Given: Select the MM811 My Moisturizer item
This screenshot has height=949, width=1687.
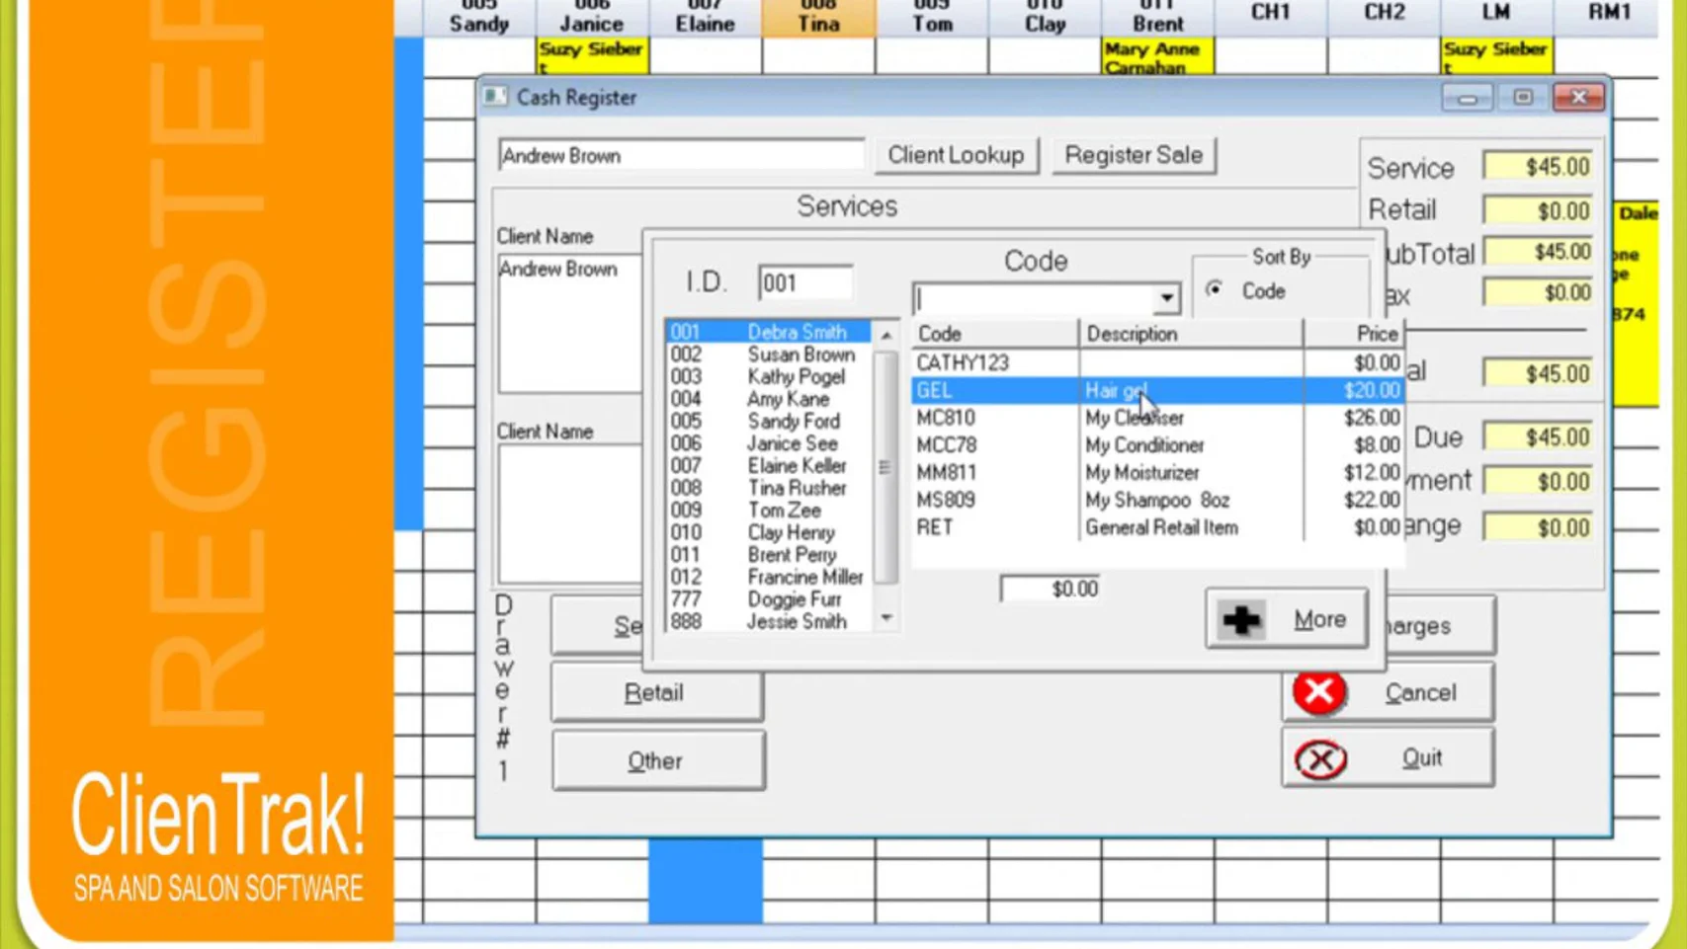Looking at the screenshot, I should [1156, 473].
